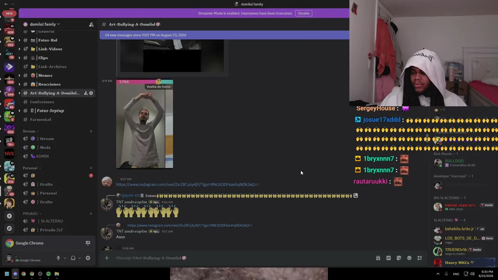Click the screen share icon beside Google Chrome
Screen dimensions: 498x280
point(88,243)
